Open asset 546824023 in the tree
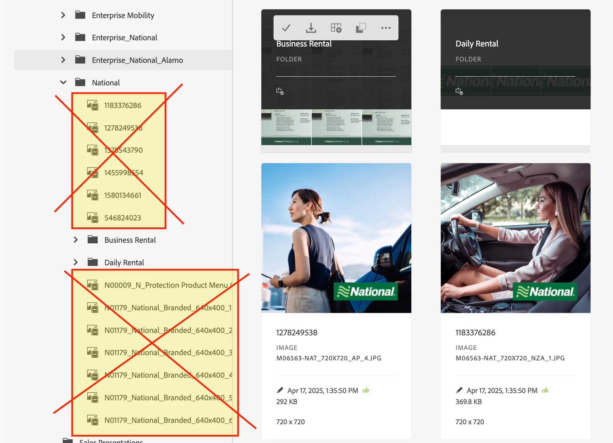The height and width of the screenshot is (443, 613). (123, 218)
